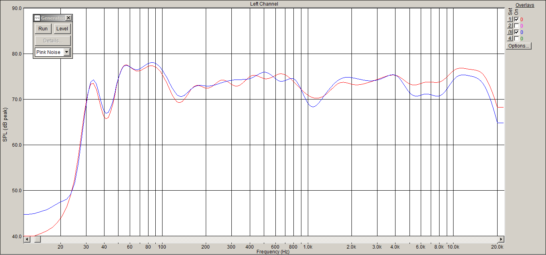Screen dimensions: 546x255
Task: Click the 60.0 value on SPL axis
Action: tap(16, 145)
